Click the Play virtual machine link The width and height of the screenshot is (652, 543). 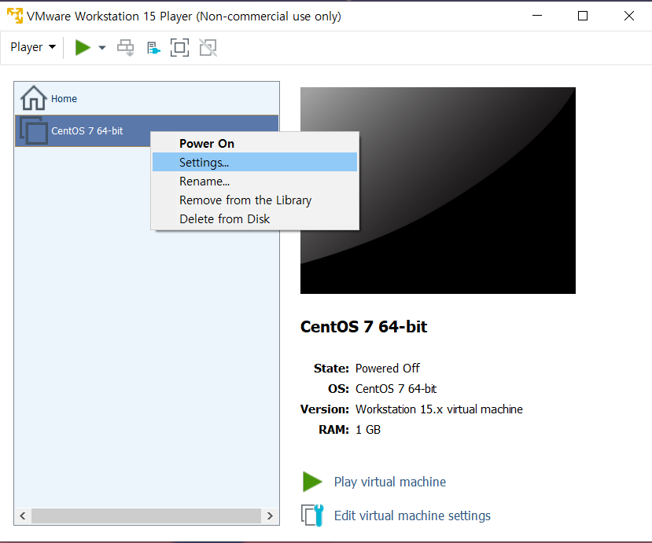[x=390, y=482]
